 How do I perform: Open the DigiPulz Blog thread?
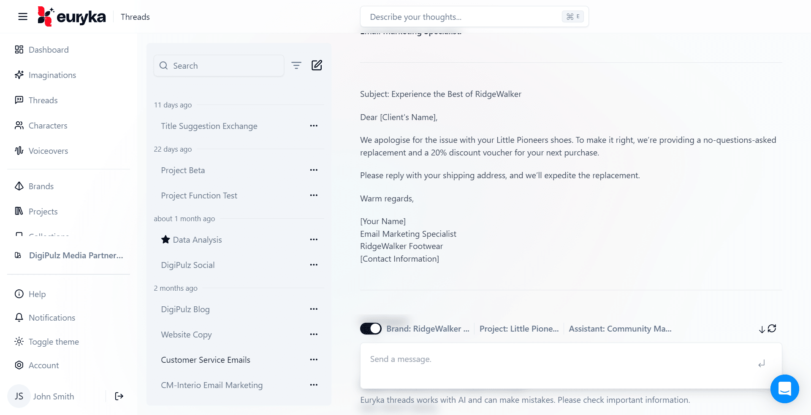point(185,309)
